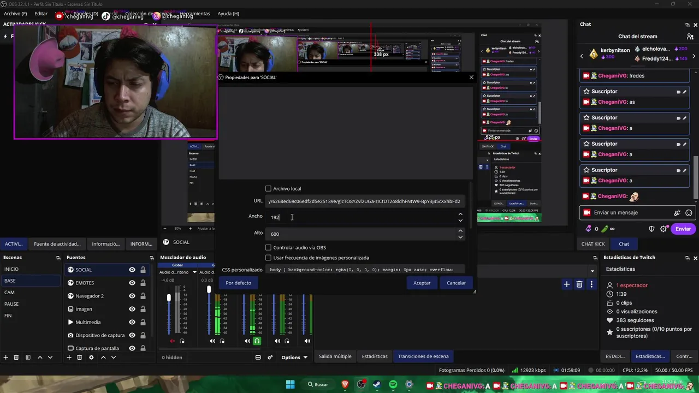Hide the Navegador 2 source
The image size is (699, 393).
tap(132, 296)
